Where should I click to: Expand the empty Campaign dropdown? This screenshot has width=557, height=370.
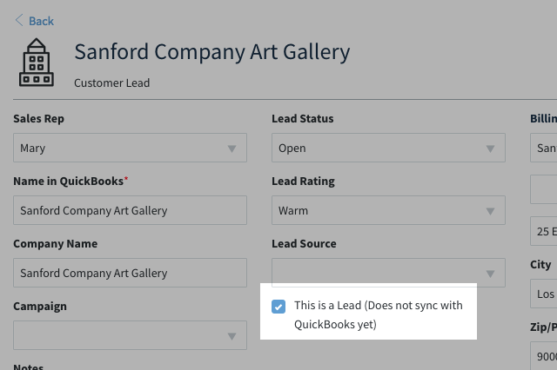[130, 335]
